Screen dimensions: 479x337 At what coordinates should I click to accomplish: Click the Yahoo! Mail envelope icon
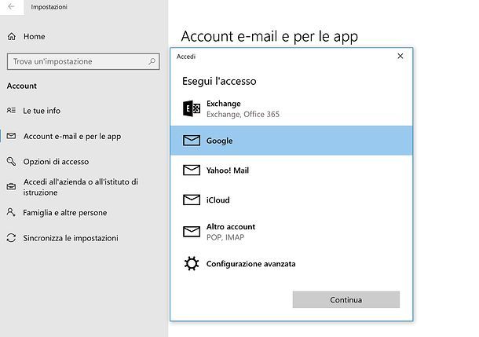tap(192, 170)
